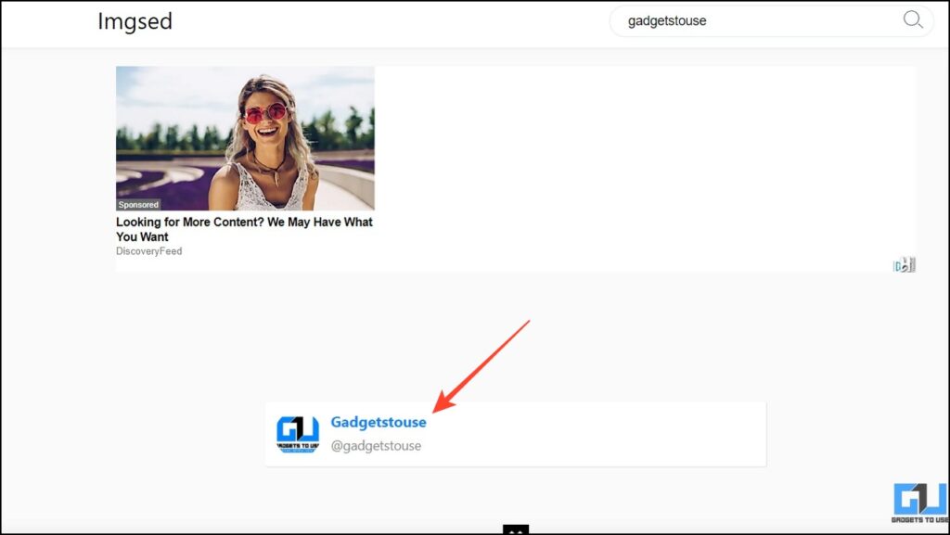This screenshot has height=535, width=950.
Task: Click the woman's photo in the advertisement
Action: 244,137
